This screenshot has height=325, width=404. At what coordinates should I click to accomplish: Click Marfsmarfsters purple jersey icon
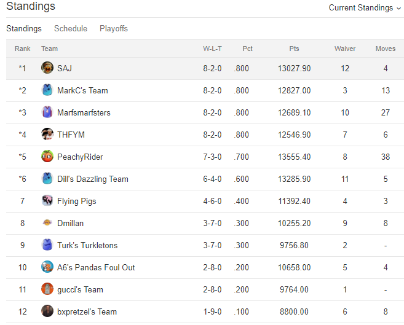[47, 112]
